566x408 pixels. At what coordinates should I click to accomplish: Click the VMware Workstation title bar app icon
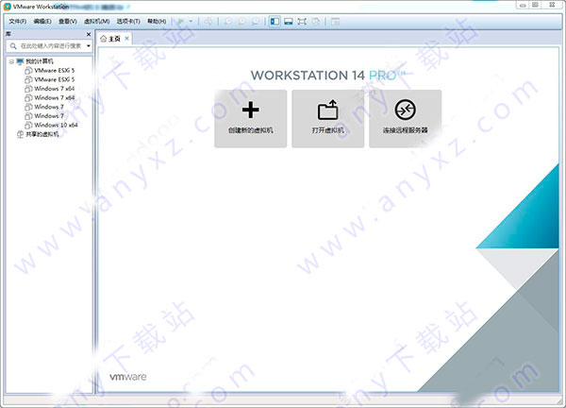point(8,7)
